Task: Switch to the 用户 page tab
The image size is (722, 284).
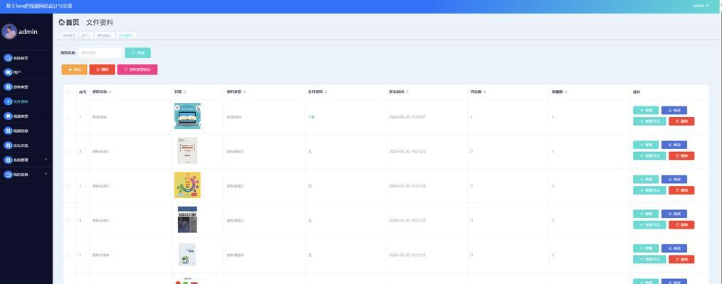Action: pos(85,35)
